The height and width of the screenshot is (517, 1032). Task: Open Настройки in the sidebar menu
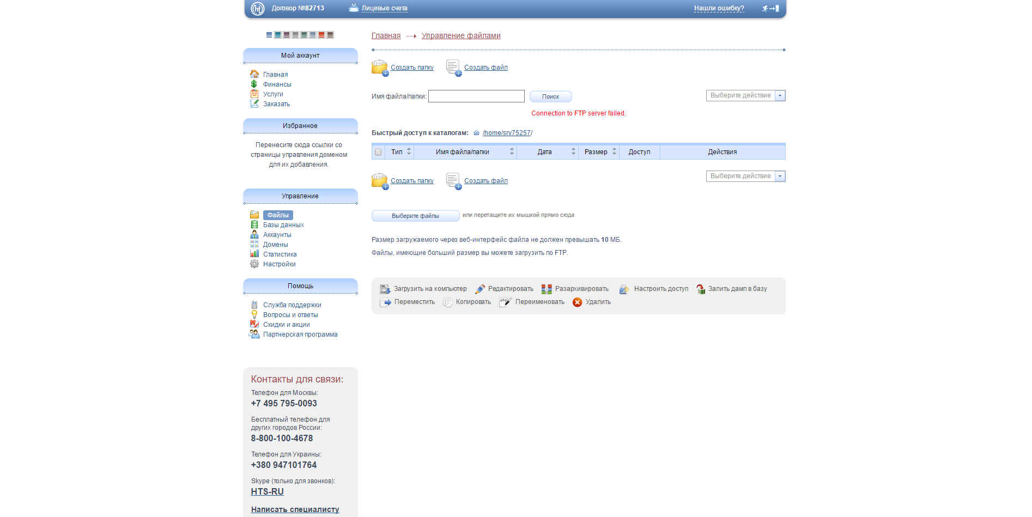[280, 264]
